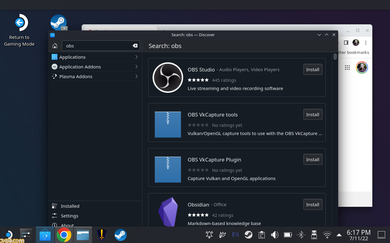Click the show desktop button on the taskbar
The height and width of the screenshot is (243, 390).
click(x=381, y=234)
